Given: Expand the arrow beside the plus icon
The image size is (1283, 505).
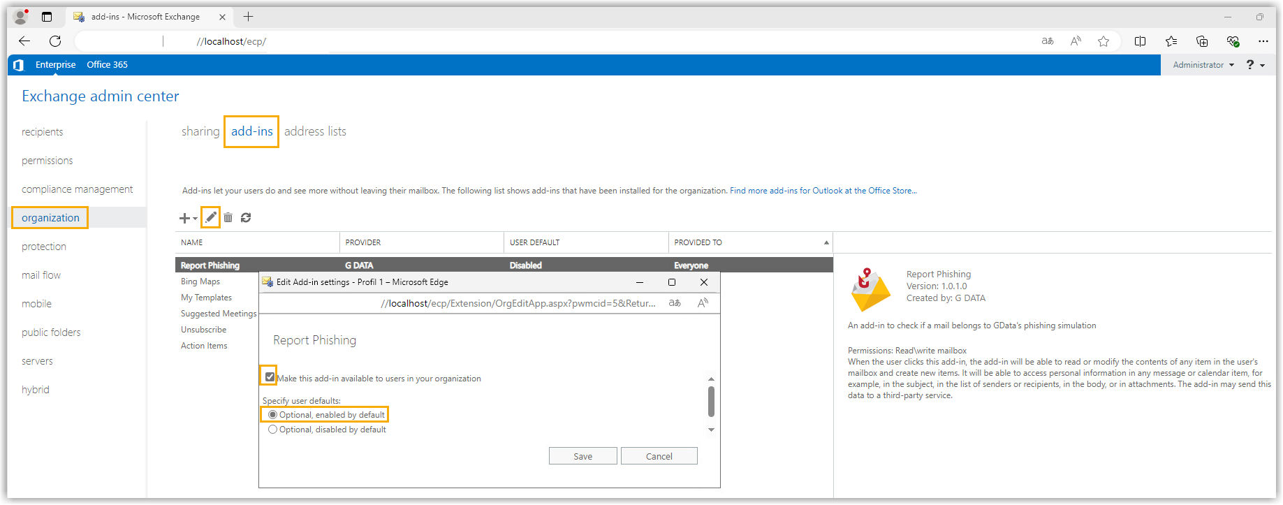Looking at the screenshot, I should tap(195, 219).
